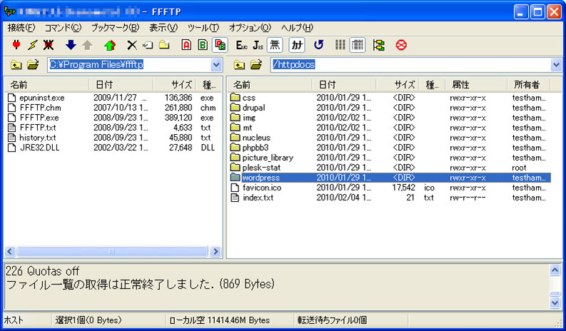
Task: Click the Rename toolbar icon
Action: [x=148, y=45]
